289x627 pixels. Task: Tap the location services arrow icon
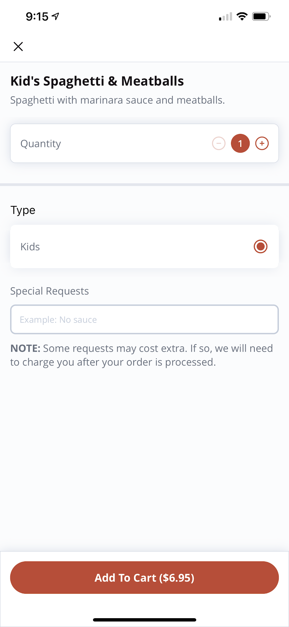[56, 16]
